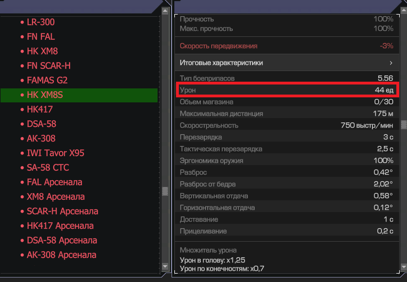This screenshot has width=407, height=282.
Task: Click the Вертикальная отдача row
Action: click(x=287, y=196)
